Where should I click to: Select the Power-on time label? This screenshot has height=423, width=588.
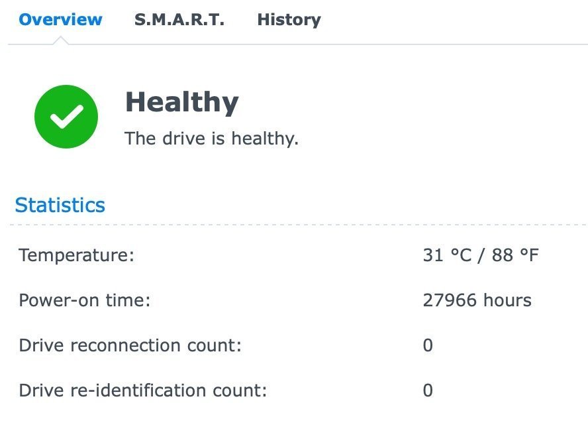tap(85, 300)
